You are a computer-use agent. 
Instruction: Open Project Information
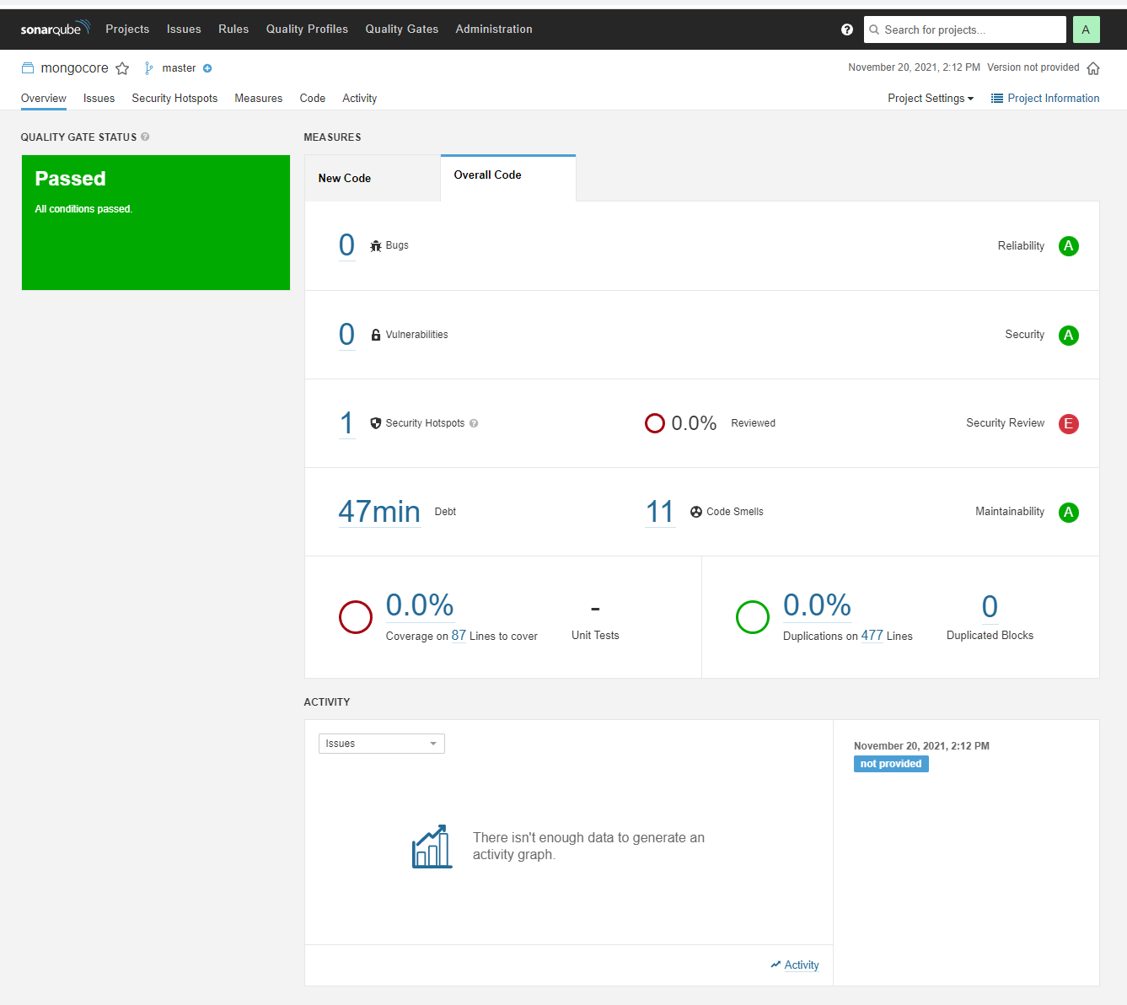[x=1045, y=98]
